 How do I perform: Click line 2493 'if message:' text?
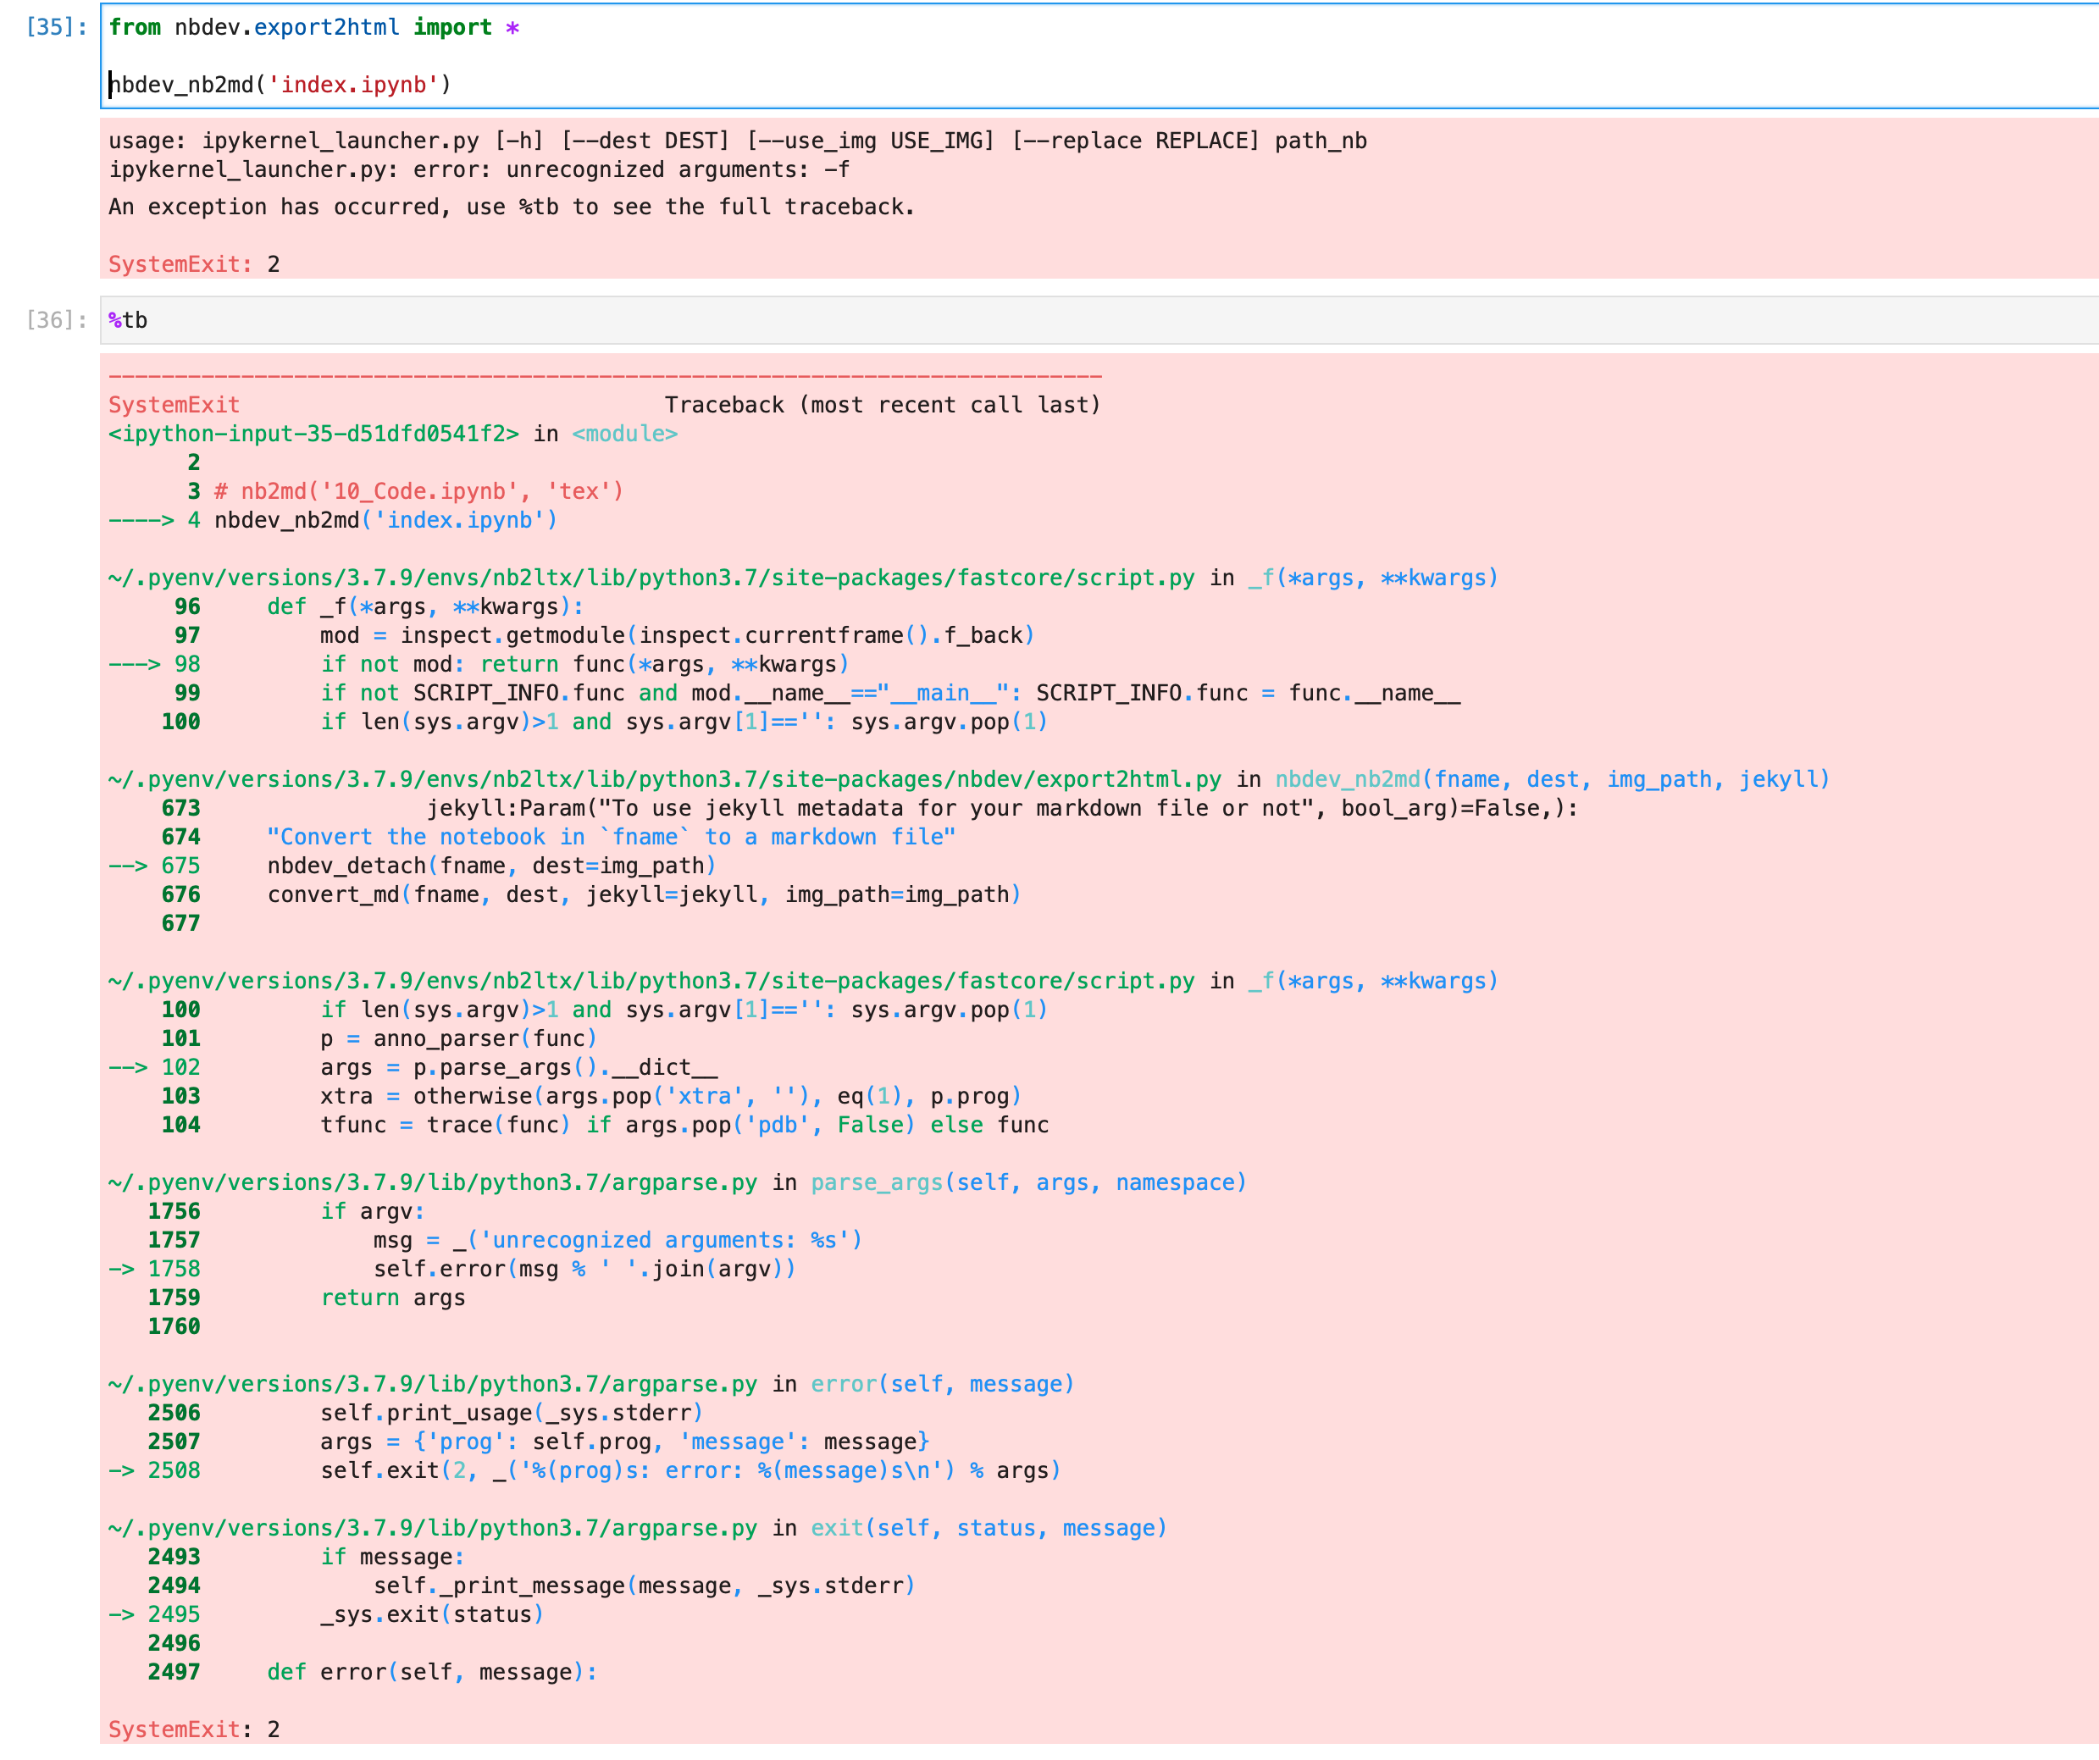[393, 1558]
